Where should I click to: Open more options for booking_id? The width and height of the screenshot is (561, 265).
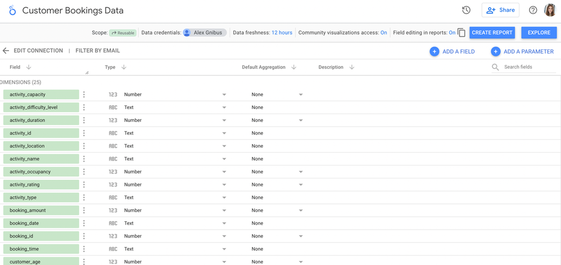tap(84, 236)
